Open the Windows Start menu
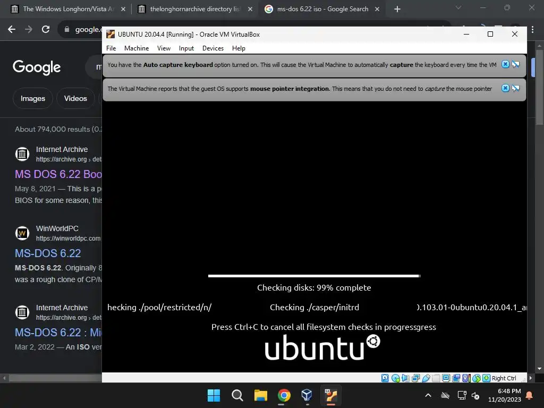The image size is (544, 408). click(214, 395)
